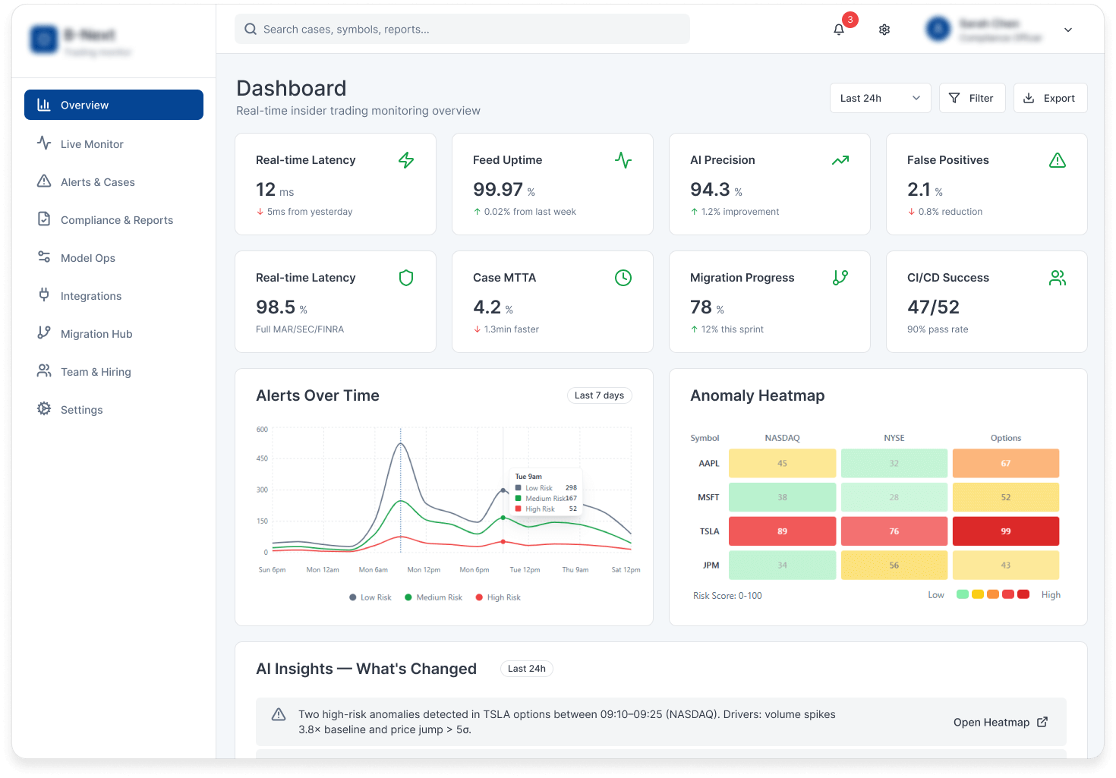
Task: Click the Risk Score: 0-100 label
Action: click(727, 596)
